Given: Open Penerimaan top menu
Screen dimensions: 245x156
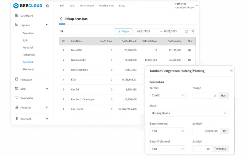Looking at the screenshot, I should tap(87, 6).
